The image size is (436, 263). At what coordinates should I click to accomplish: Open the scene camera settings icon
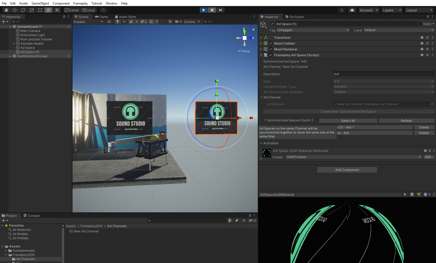coord(177,22)
